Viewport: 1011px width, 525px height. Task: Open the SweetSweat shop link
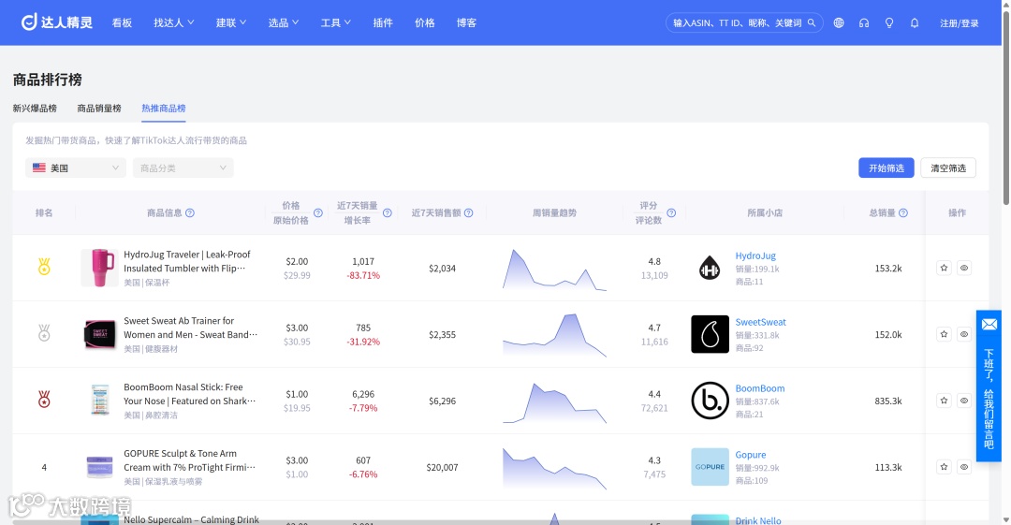[x=761, y=322]
